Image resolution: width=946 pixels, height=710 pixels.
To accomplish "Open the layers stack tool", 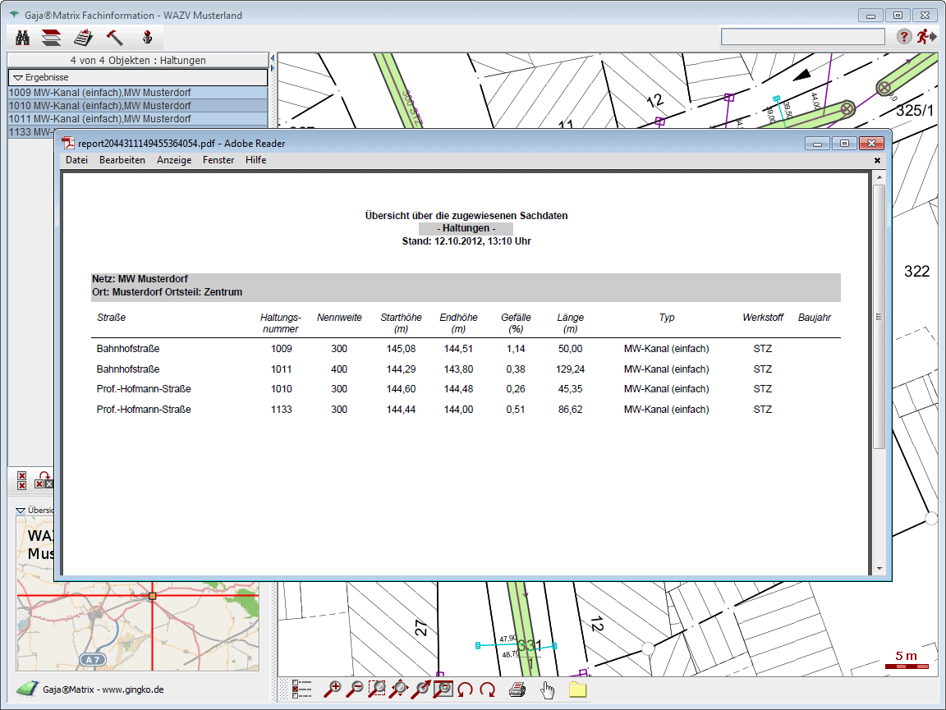I will (x=52, y=37).
